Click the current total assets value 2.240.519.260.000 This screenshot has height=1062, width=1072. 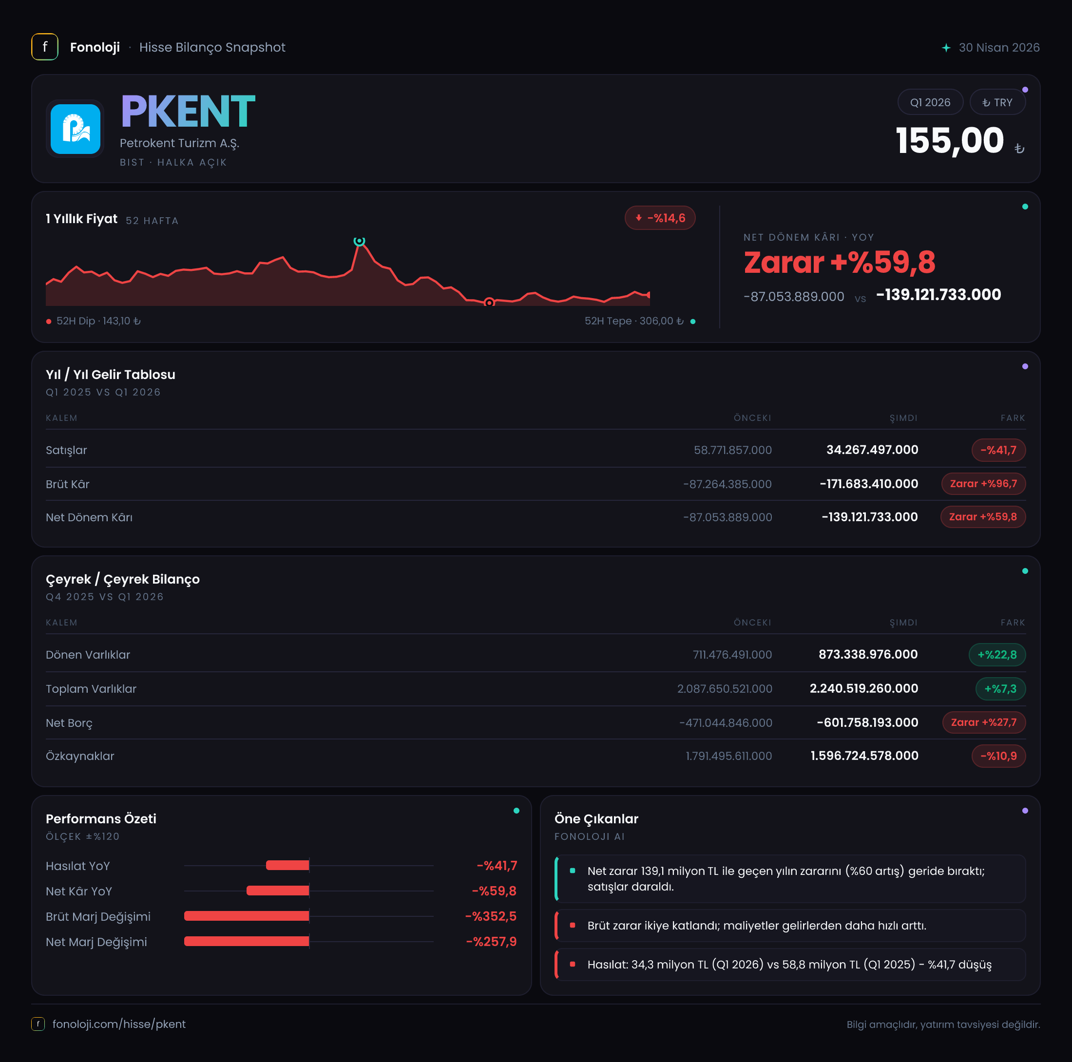(x=864, y=688)
